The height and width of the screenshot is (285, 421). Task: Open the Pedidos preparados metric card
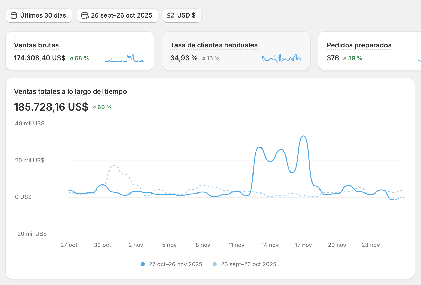[370, 51]
